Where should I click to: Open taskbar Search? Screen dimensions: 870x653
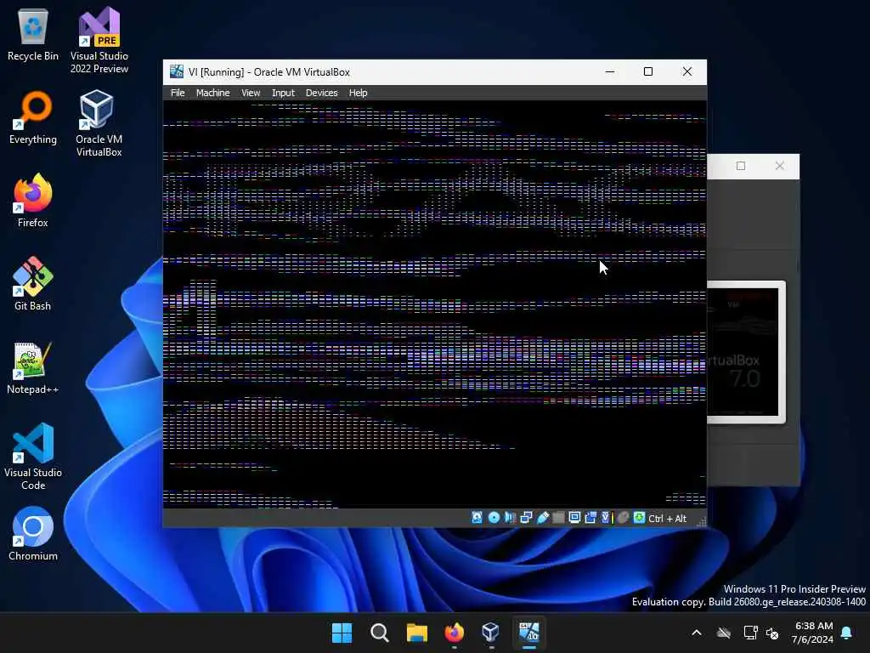380,633
